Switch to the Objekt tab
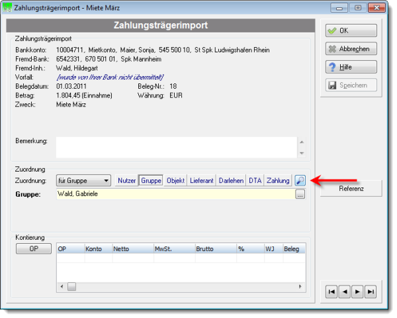Image resolution: width=397 pixels, height=318 pixels. click(x=175, y=181)
